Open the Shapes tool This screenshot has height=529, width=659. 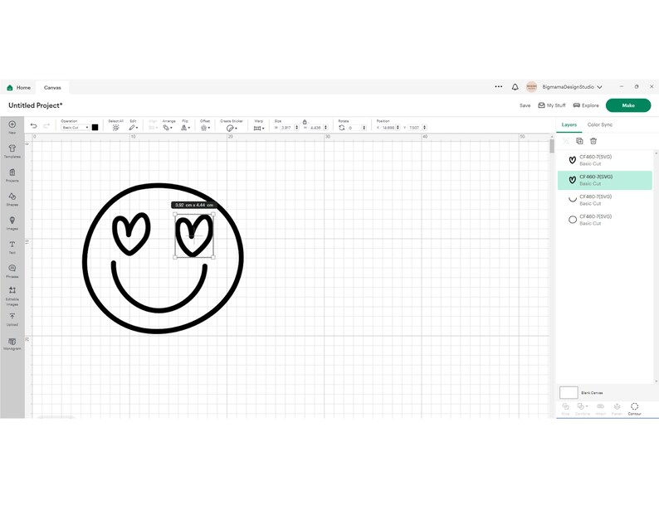(12, 199)
